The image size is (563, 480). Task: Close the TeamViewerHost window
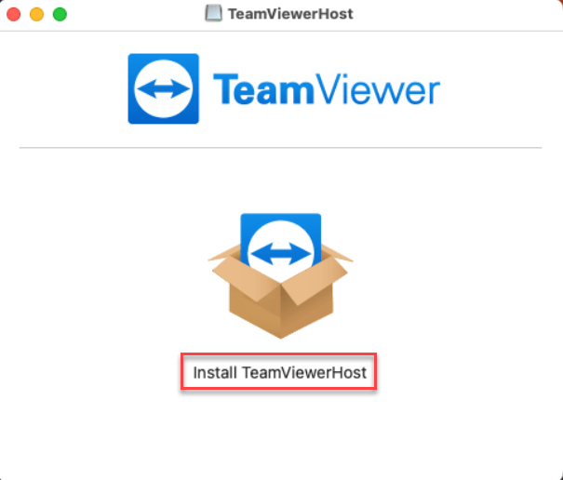tap(14, 14)
